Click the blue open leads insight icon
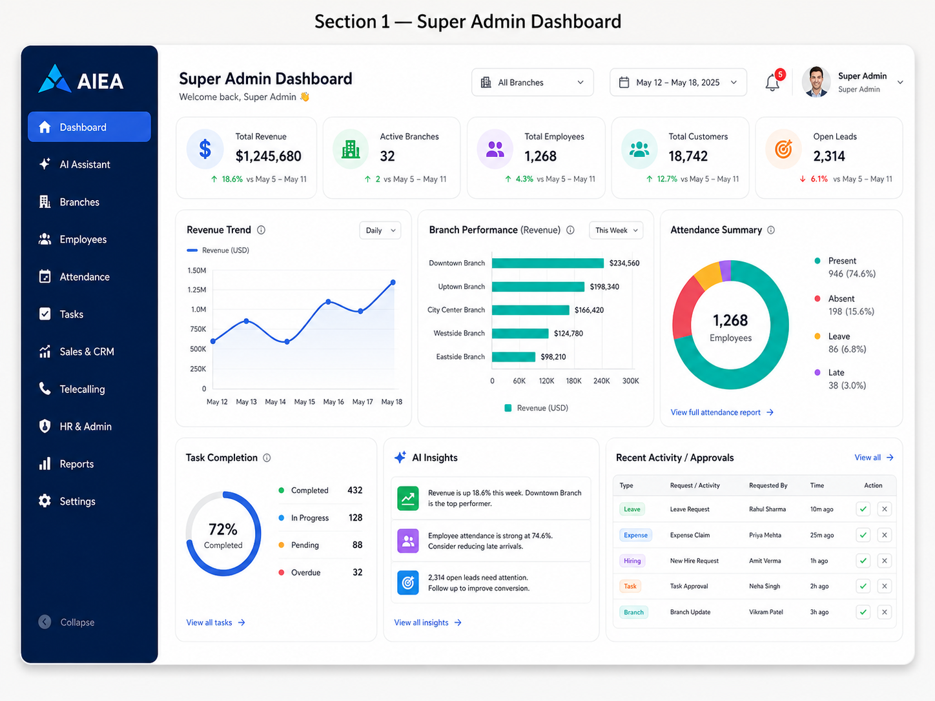935x701 pixels. coord(408,583)
